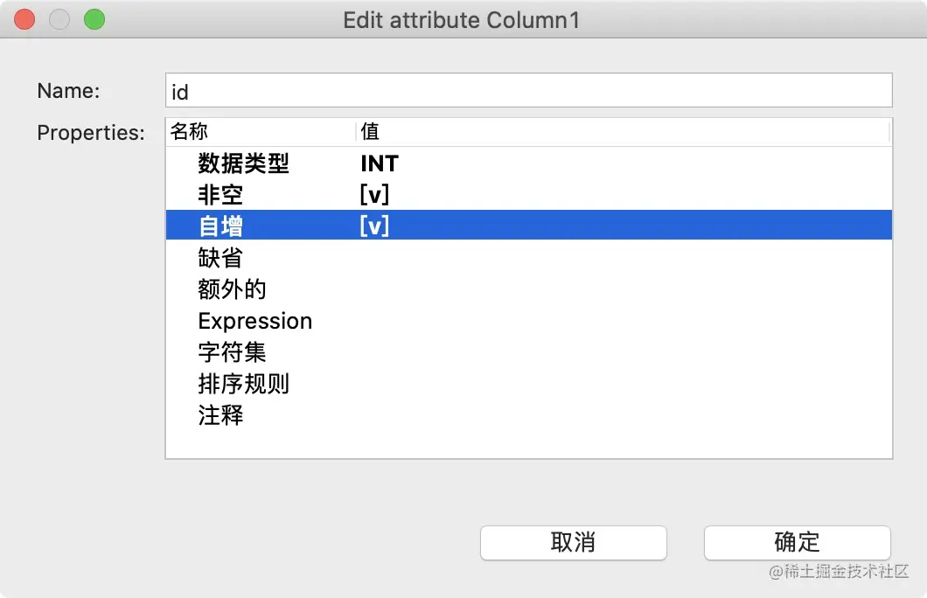
Task: Toggle the 非空 [v] checkbox value
Action: pyautogui.click(x=374, y=194)
